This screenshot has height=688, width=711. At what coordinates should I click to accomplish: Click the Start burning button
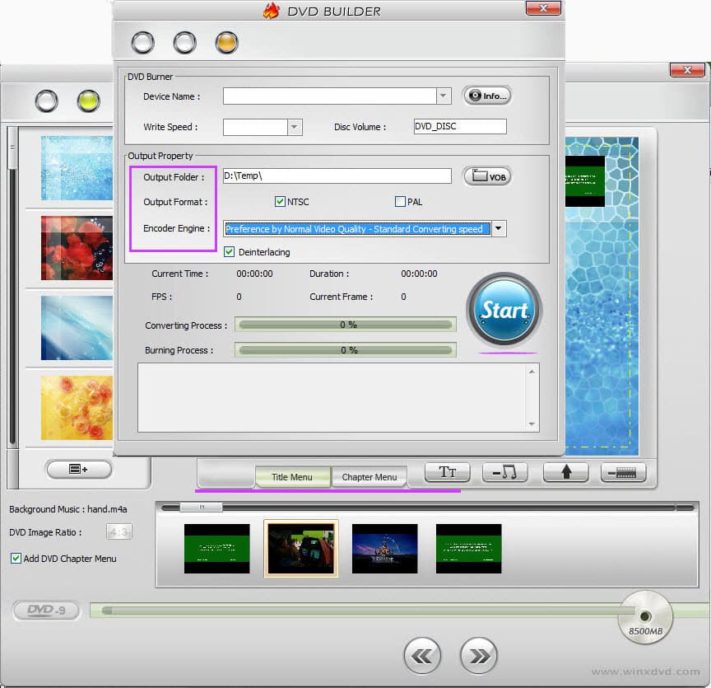point(504,311)
